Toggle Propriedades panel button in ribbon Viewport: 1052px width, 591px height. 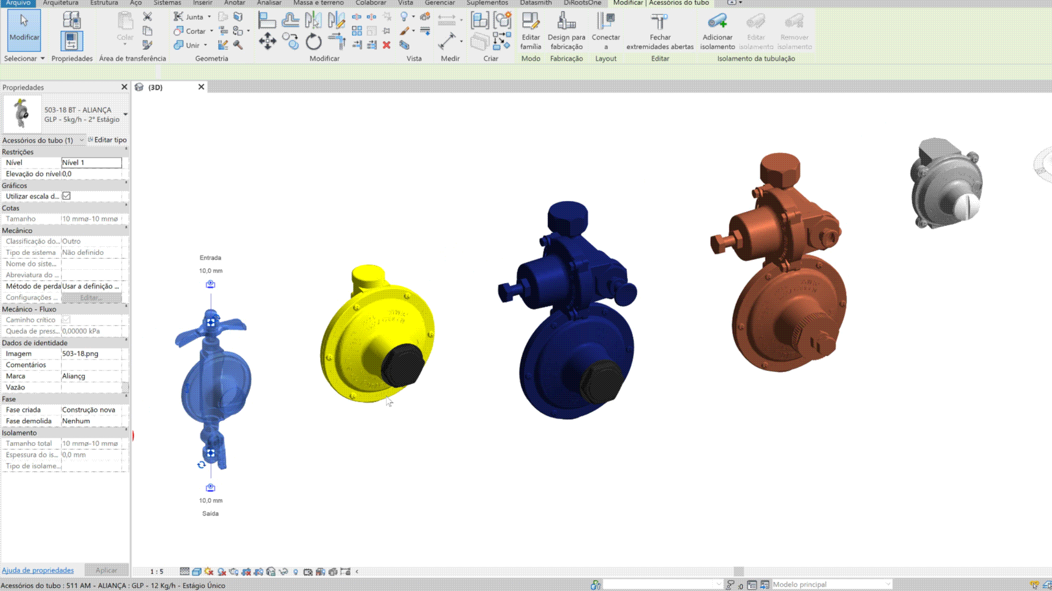tap(72, 40)
